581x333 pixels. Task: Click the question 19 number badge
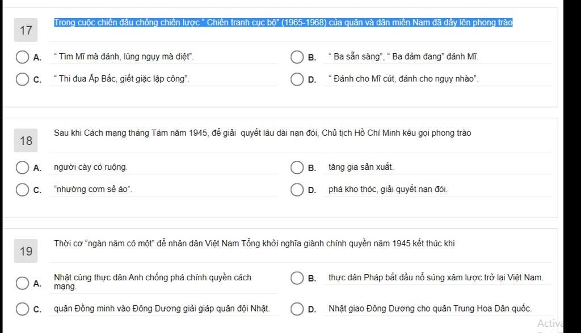[x=26, y=251]
